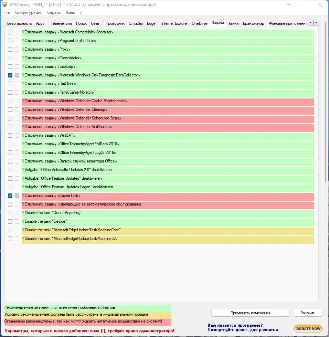
Task: Switch to the Проводник tab
Action: pos(115,23)
